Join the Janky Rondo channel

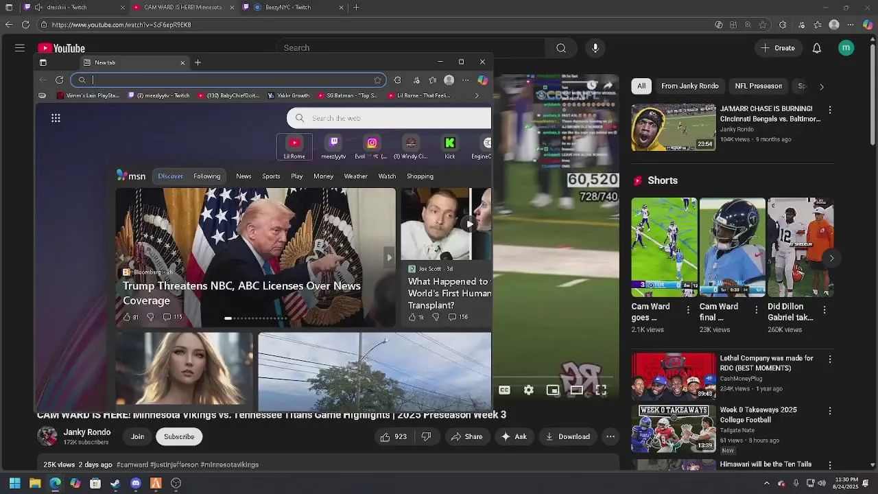click(137, 436)
